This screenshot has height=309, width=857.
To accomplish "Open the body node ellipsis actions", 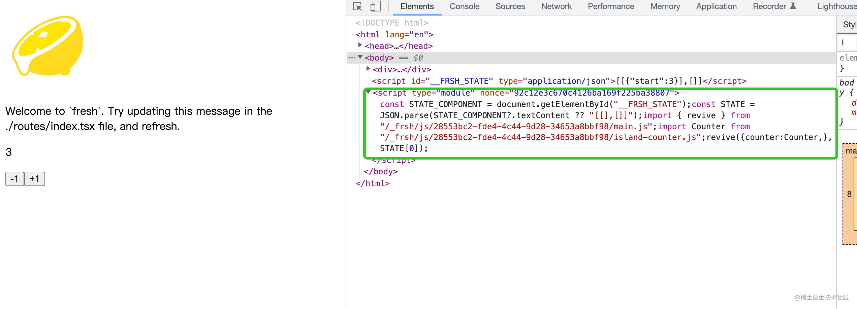I will 352,58.
